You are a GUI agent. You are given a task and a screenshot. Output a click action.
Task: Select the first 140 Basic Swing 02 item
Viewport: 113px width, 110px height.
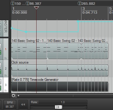(29, 51)
